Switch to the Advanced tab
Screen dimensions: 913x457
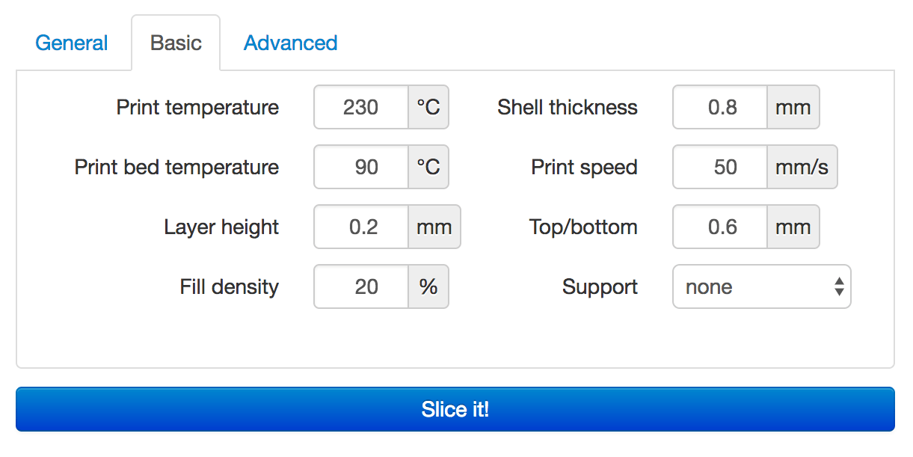click(290, 43)
